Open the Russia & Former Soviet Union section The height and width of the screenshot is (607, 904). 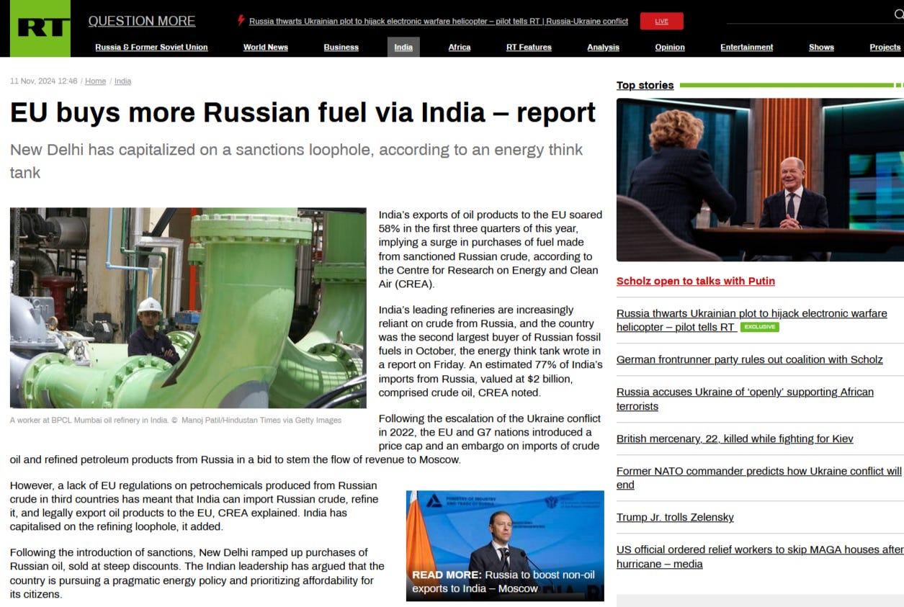pyautogui.click(x=151, y=48)
